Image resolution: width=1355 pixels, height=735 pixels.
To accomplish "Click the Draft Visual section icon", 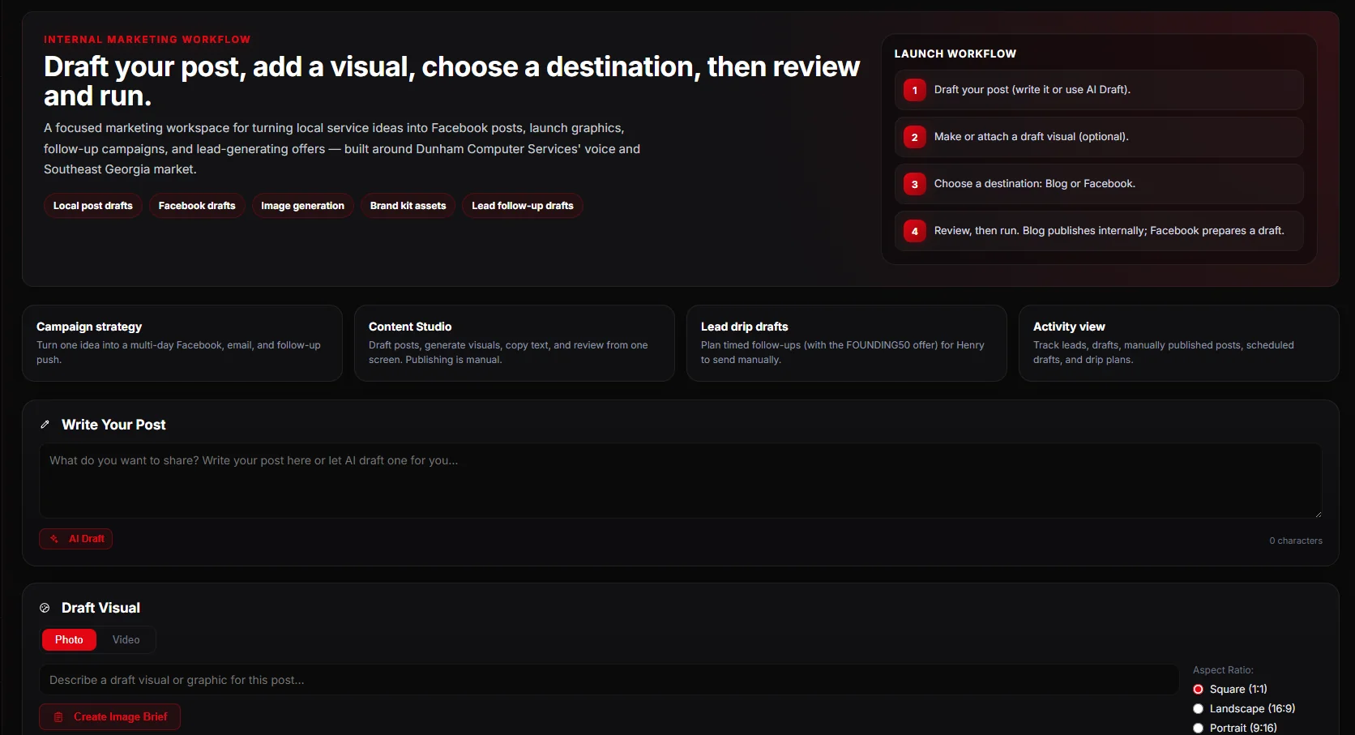I will [x=45, y=608].
